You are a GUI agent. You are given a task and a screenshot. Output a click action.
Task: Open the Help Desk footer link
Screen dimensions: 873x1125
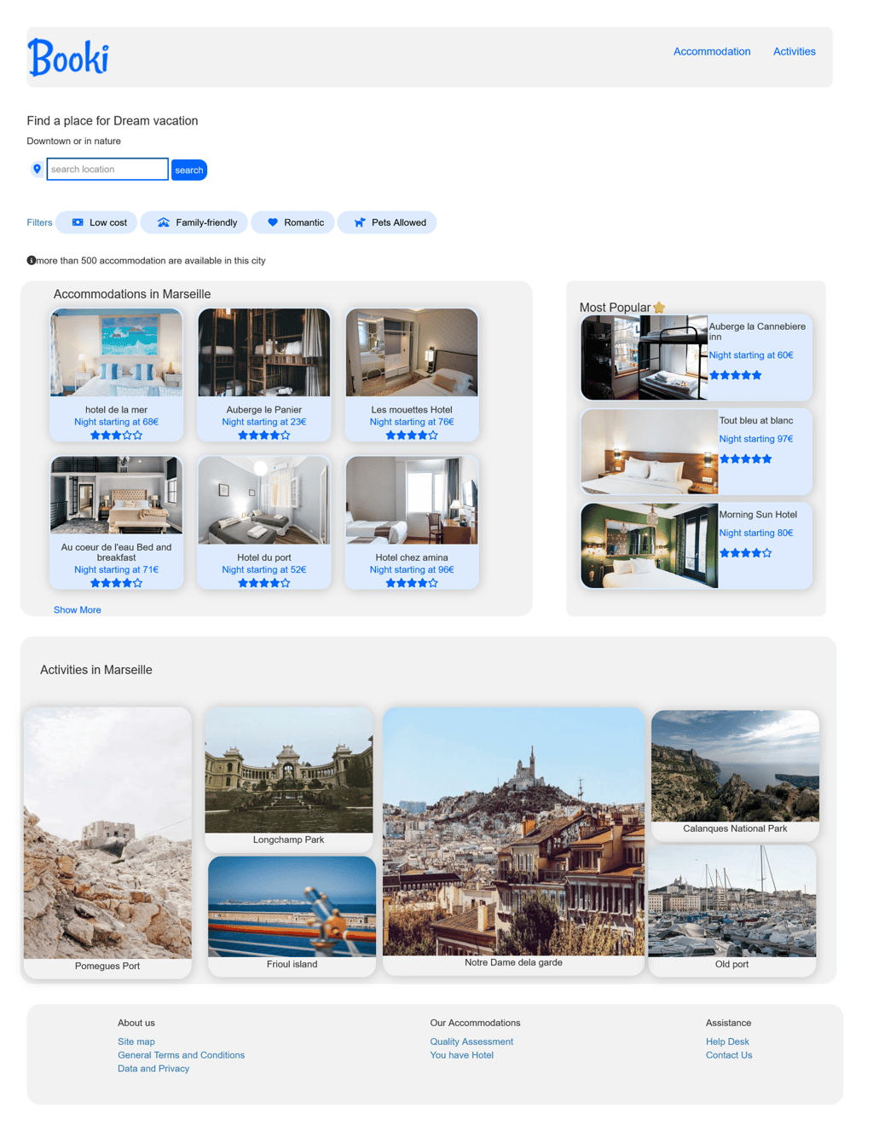[727, 1041]
